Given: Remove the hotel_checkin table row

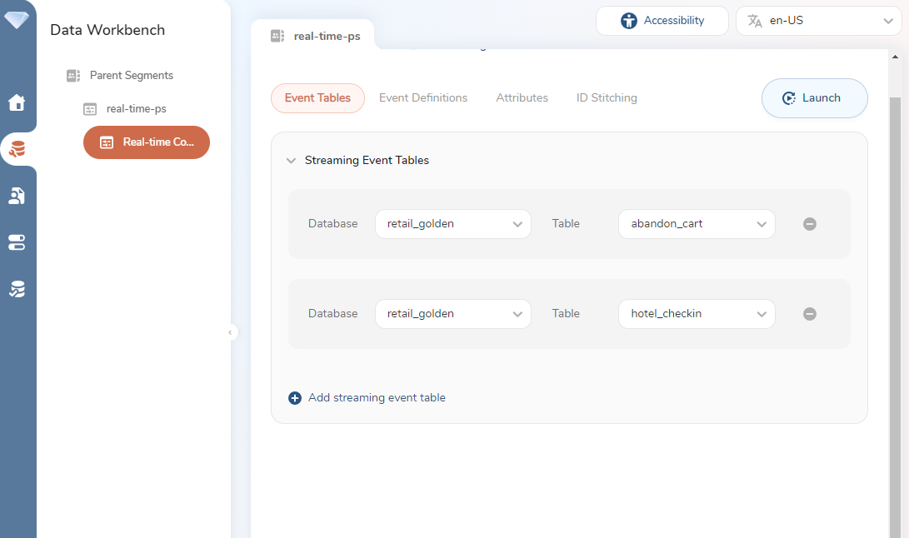Looking at the screenshot, I should (809, 314).
